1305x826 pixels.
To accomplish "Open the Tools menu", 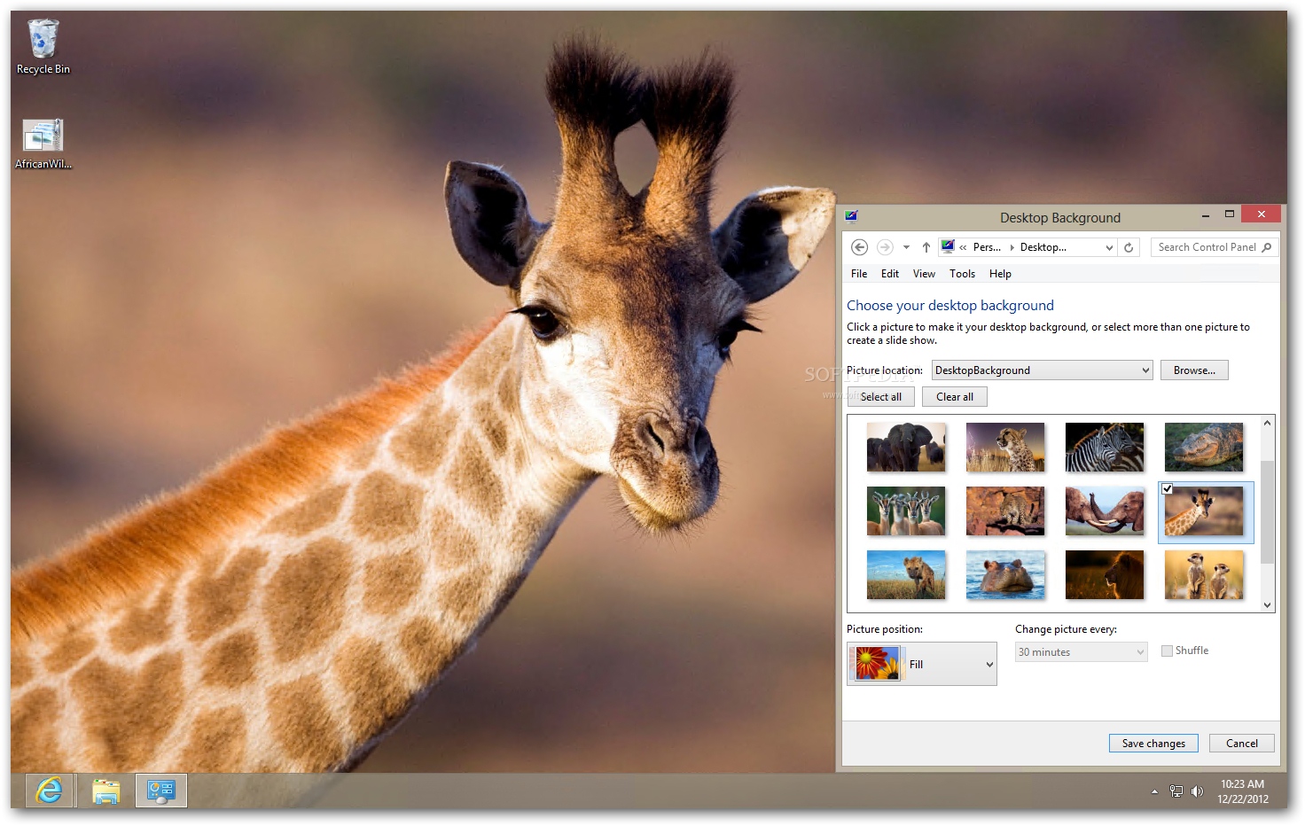I will pos(962,274).
